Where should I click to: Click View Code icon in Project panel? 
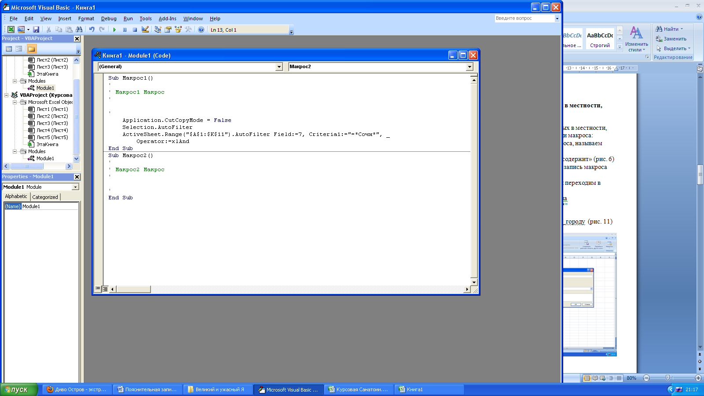[9, 49]
